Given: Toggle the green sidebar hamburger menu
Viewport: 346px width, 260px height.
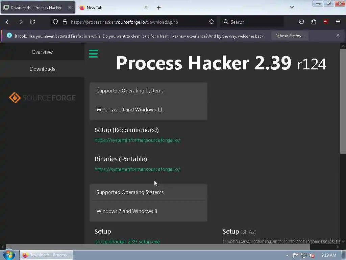Looking at the screenshot, I should [x=93, y=53].
